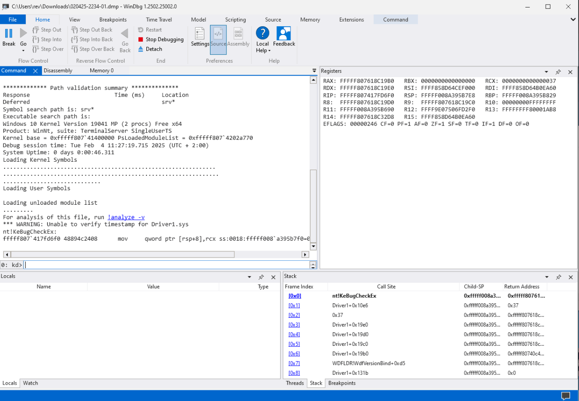This screenshot has height=401, width=579.
Task: Open the feedback chat icon in status bar
Action: 565,396
